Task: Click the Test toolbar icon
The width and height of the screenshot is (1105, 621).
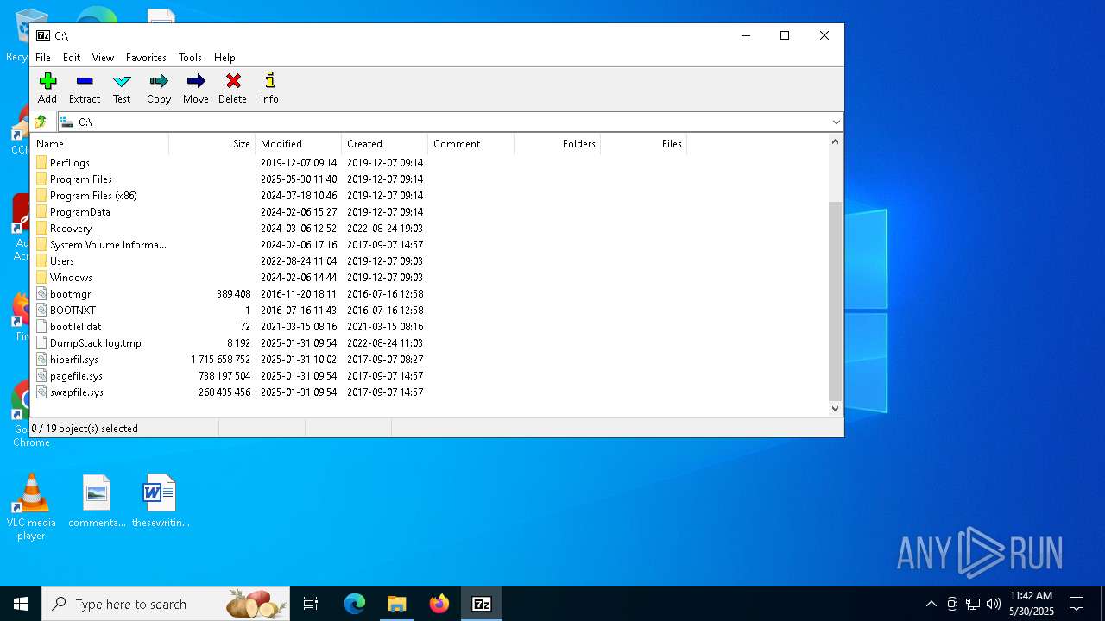Action: [122, 81]
